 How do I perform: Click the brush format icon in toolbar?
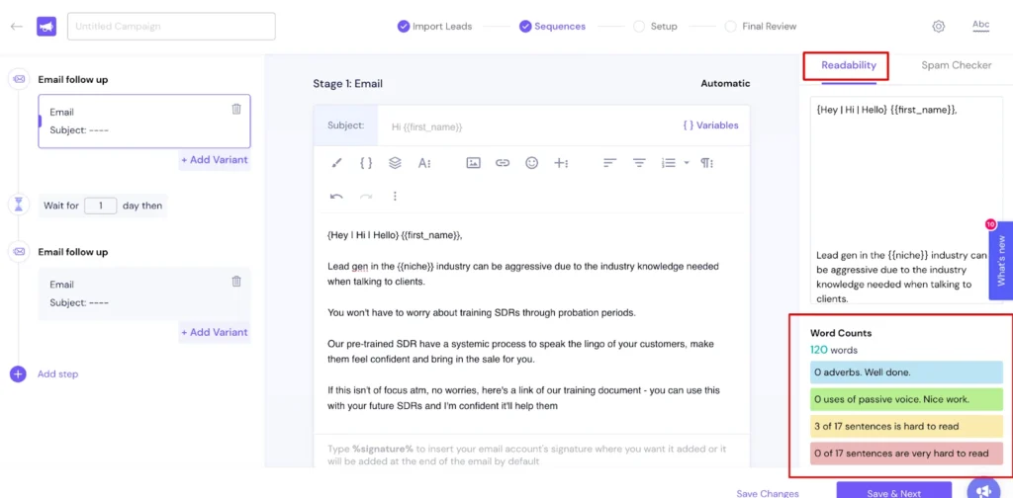pyautogui.click(x=336, y=163)
